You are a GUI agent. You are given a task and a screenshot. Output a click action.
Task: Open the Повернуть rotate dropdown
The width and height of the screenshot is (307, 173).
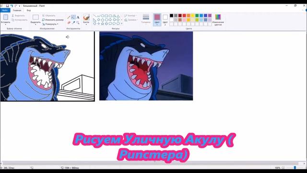tap(50, 24)
